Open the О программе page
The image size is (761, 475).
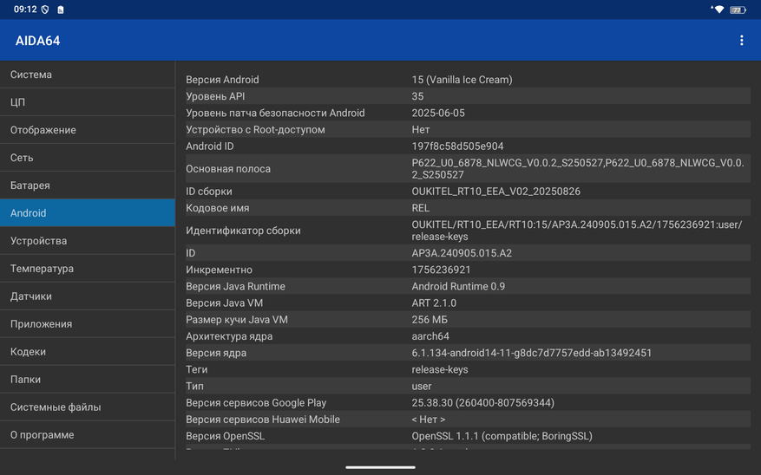(x=87, y=435)
